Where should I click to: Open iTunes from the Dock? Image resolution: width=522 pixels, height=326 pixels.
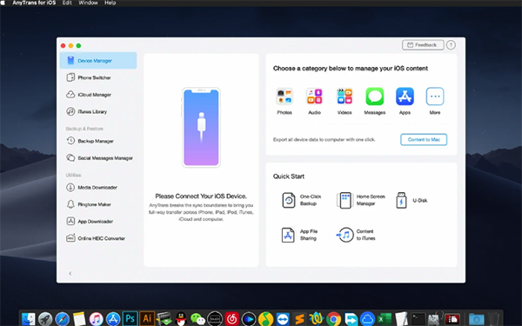97,319
